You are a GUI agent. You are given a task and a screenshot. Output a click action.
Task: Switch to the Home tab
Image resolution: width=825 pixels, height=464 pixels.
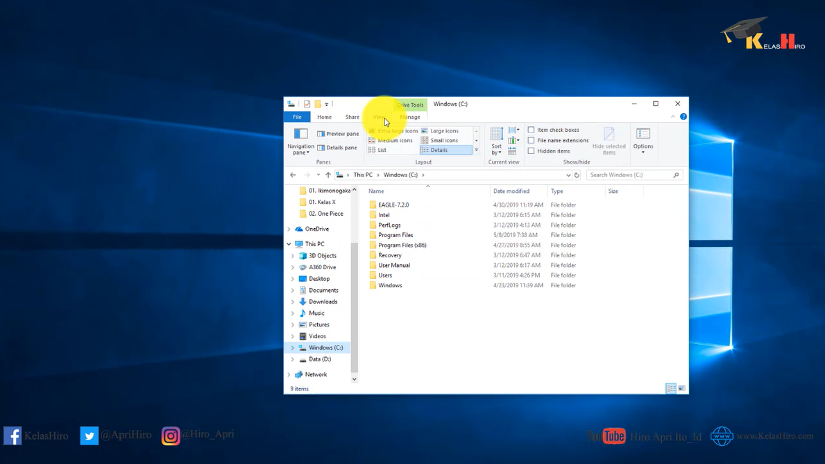tap(324, 117)
